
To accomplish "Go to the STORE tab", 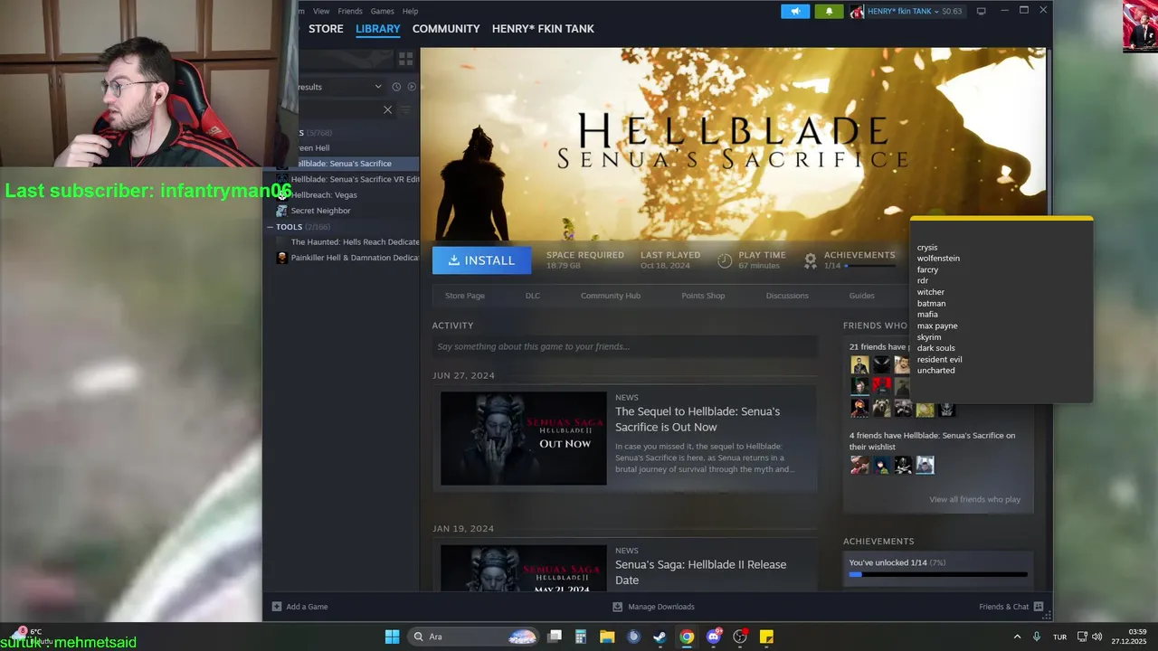I will [326, 29].
